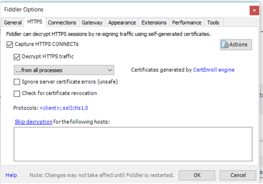Toggle Decrypt HTTPS traffic checkbox
The image size is (263, 184).
(x=17, y=57)
